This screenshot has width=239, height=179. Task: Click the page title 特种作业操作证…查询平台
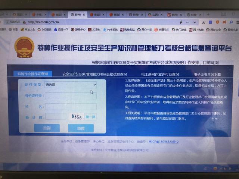click(134, 48)
